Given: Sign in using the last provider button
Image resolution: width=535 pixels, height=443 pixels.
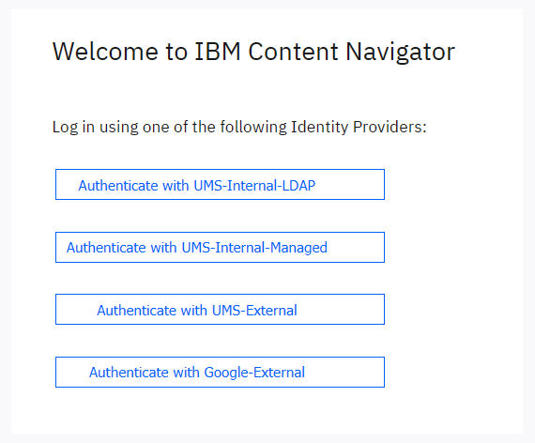Looking at the screenshot, I should coord(220,372).
